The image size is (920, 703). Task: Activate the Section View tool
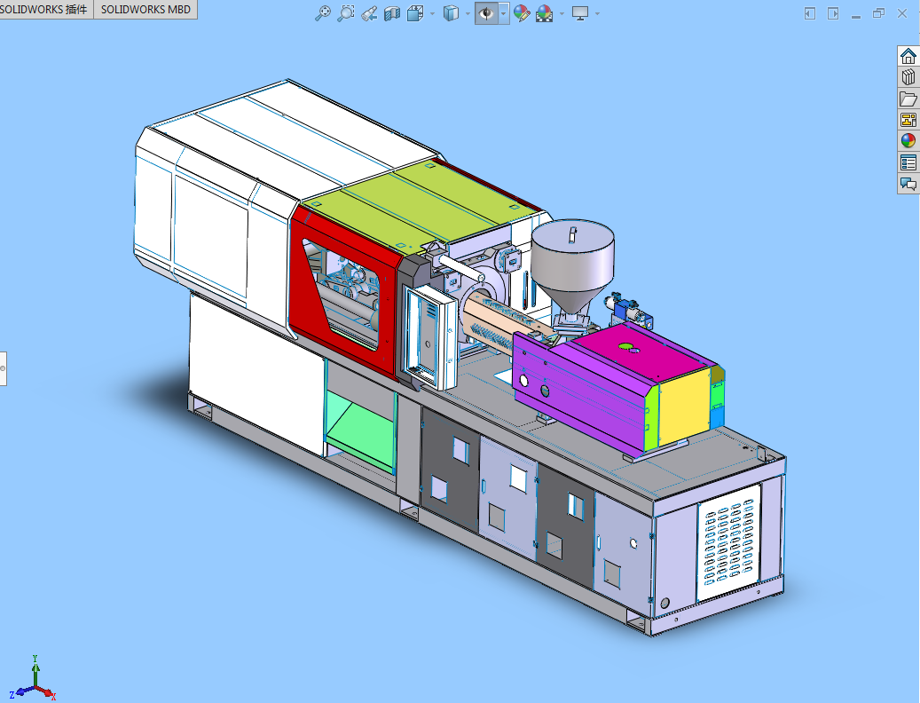tap(392, 13)
